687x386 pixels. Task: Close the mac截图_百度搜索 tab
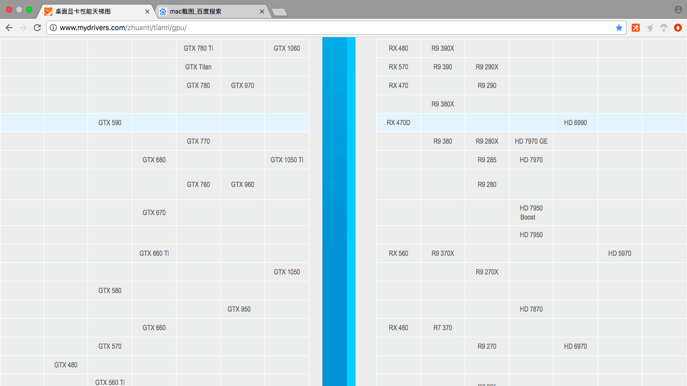[x=263, y=11]
